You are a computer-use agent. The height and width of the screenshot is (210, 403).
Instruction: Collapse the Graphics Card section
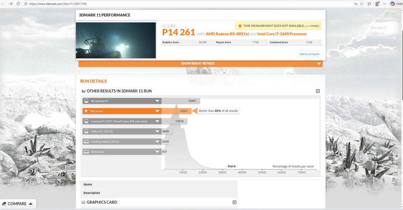[234, 202]
